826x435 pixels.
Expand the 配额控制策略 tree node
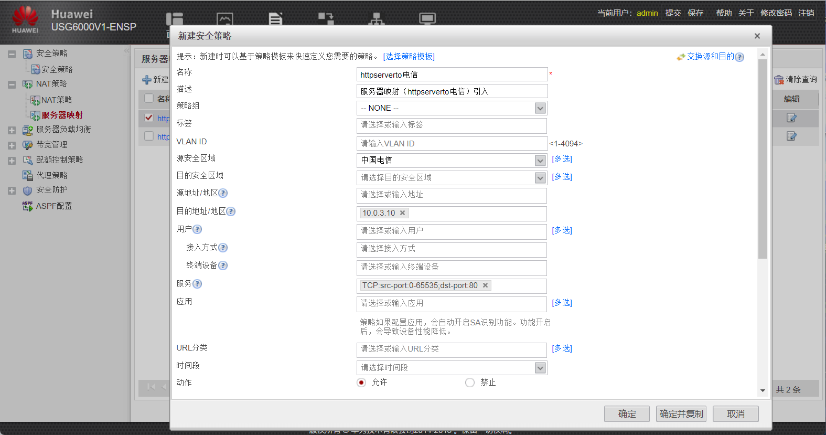click(12, 161)
